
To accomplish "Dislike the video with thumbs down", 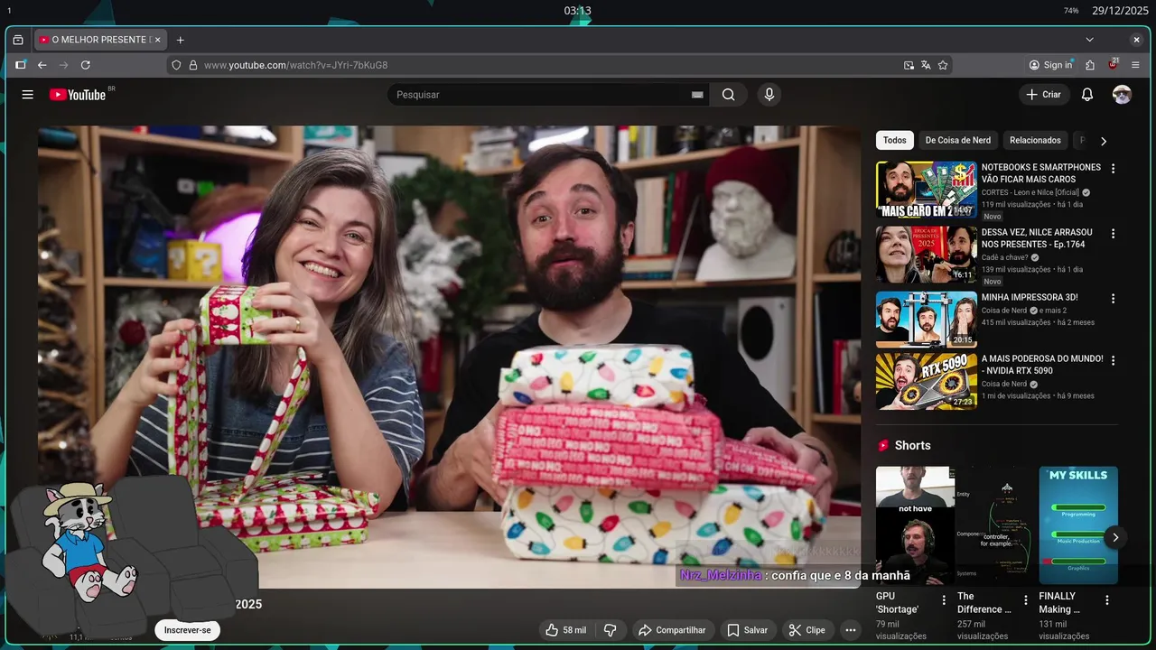I will point(610,630).
